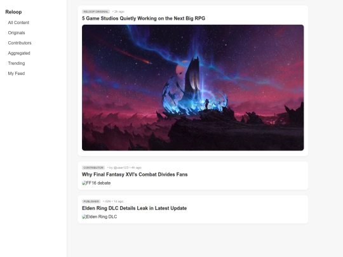Open My Feed from sidebar
The width and height of the screenshot is (343, 257).
(x=17, y=74)
